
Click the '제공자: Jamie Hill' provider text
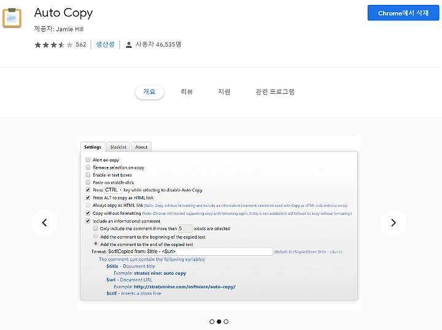click(x=59, y=29)
